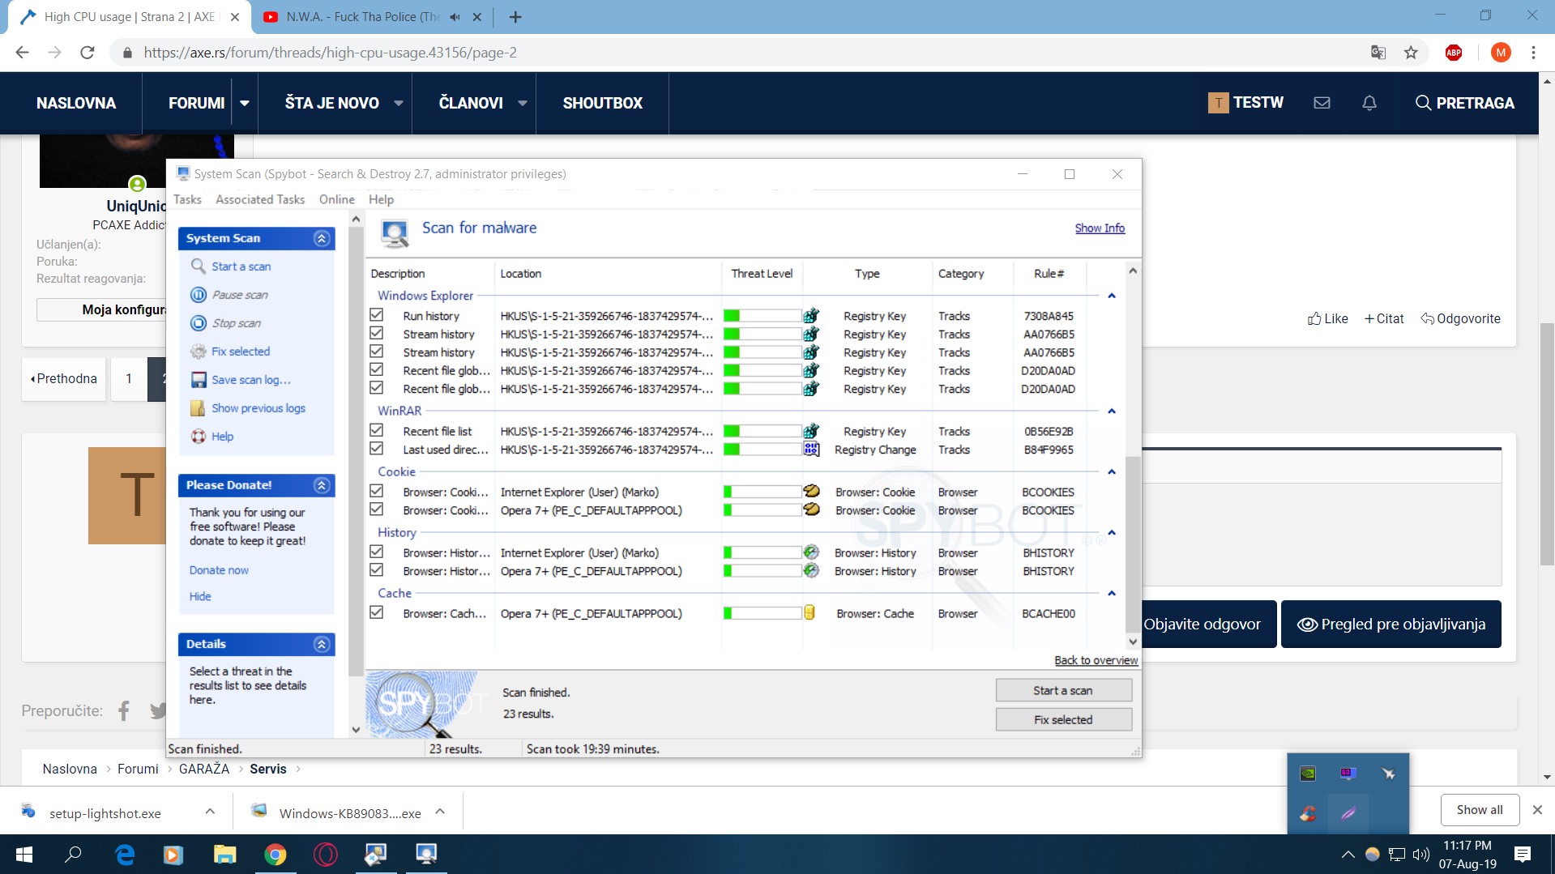1555x874 pixels.
Task: Open File Explorer from the taskbar
Action: pos(224,855)
